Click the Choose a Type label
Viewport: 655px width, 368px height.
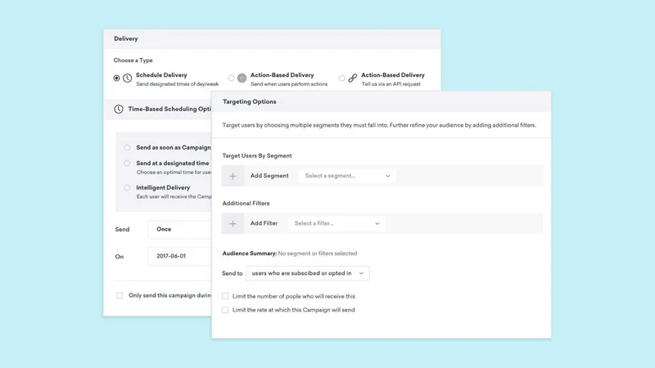(x=133, y=61)
